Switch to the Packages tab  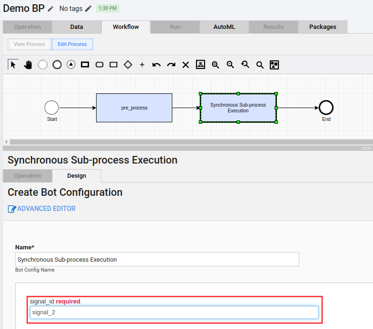coord(323,27)
